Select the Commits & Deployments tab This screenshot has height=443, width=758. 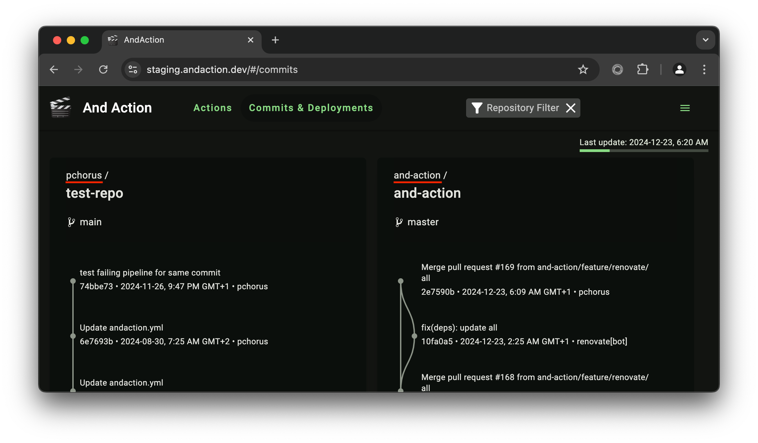coord(311,108)
